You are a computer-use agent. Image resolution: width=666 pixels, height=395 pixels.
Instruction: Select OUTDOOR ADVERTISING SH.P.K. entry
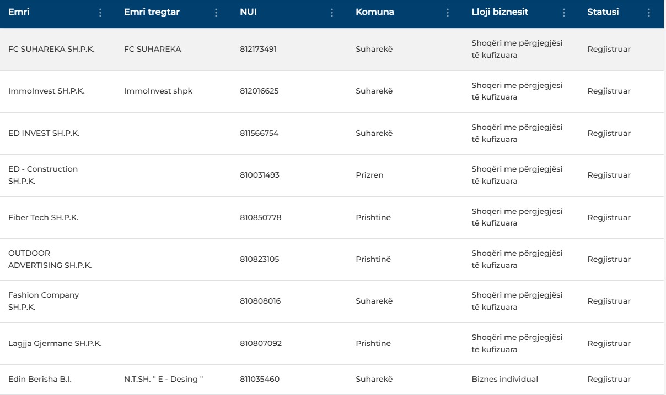[x=50, y=259]
